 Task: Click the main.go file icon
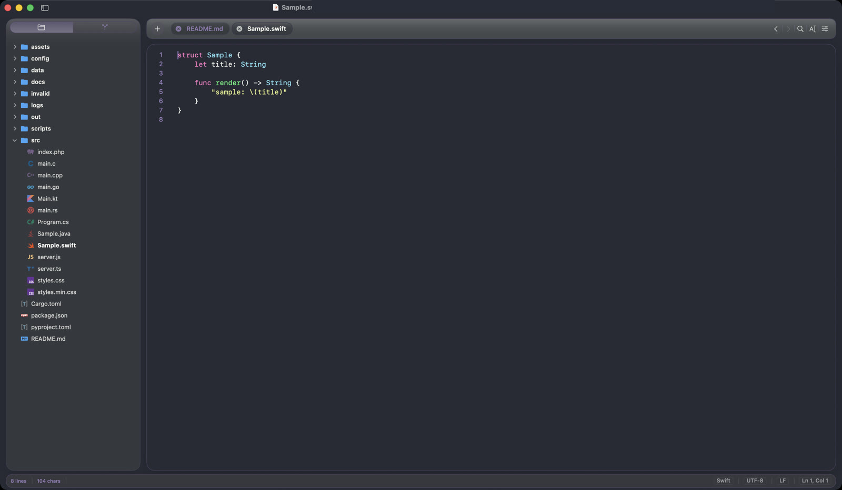tap(31, 187)
